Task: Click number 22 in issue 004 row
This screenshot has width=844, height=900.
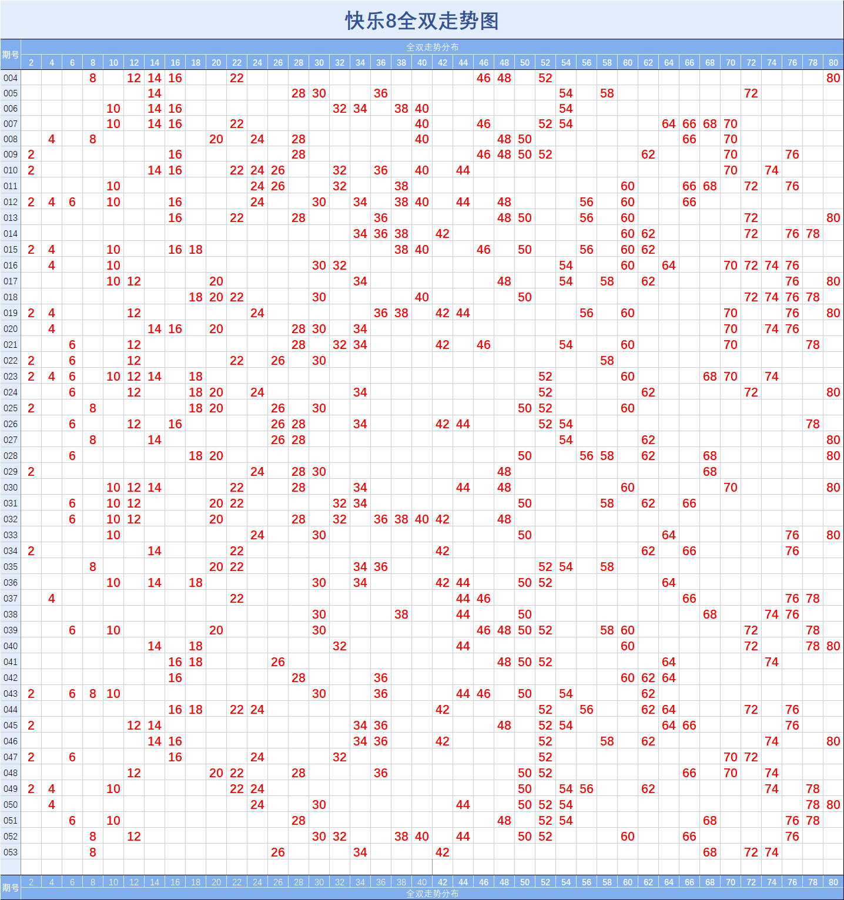Action: (237, 78)
